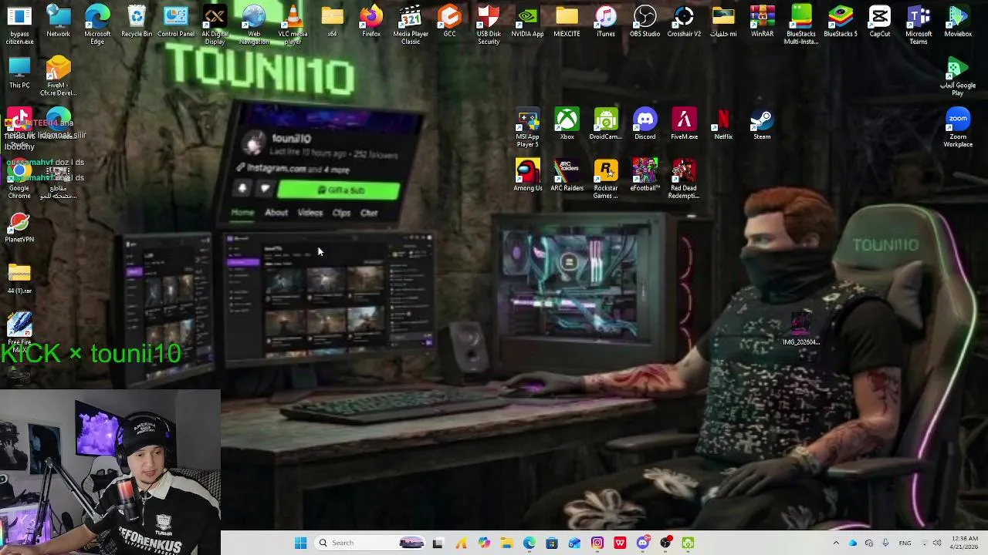Open File Explorer from the taskbar
The width and height of the screenshot is (988, 555).
pos(506,543)
